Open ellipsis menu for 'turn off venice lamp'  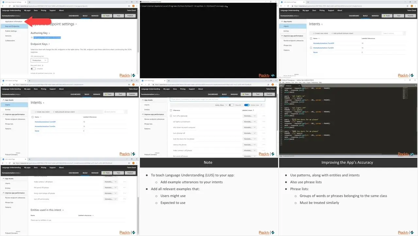tap(125, 199)
